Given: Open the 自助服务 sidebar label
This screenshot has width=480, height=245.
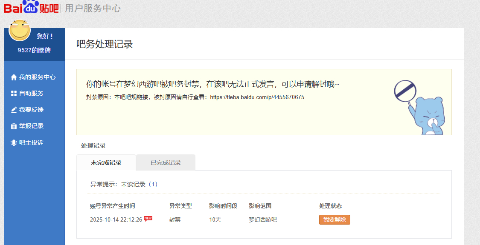Looking at the screenshot, I should pos(31,94).
